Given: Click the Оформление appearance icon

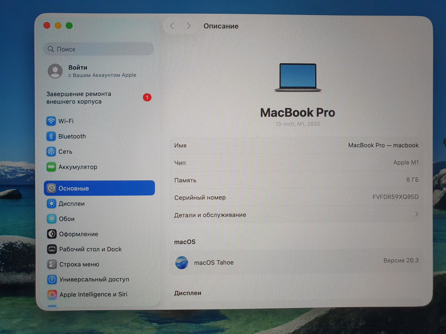Looking at the screenshot, I should (x=52, y=234).
